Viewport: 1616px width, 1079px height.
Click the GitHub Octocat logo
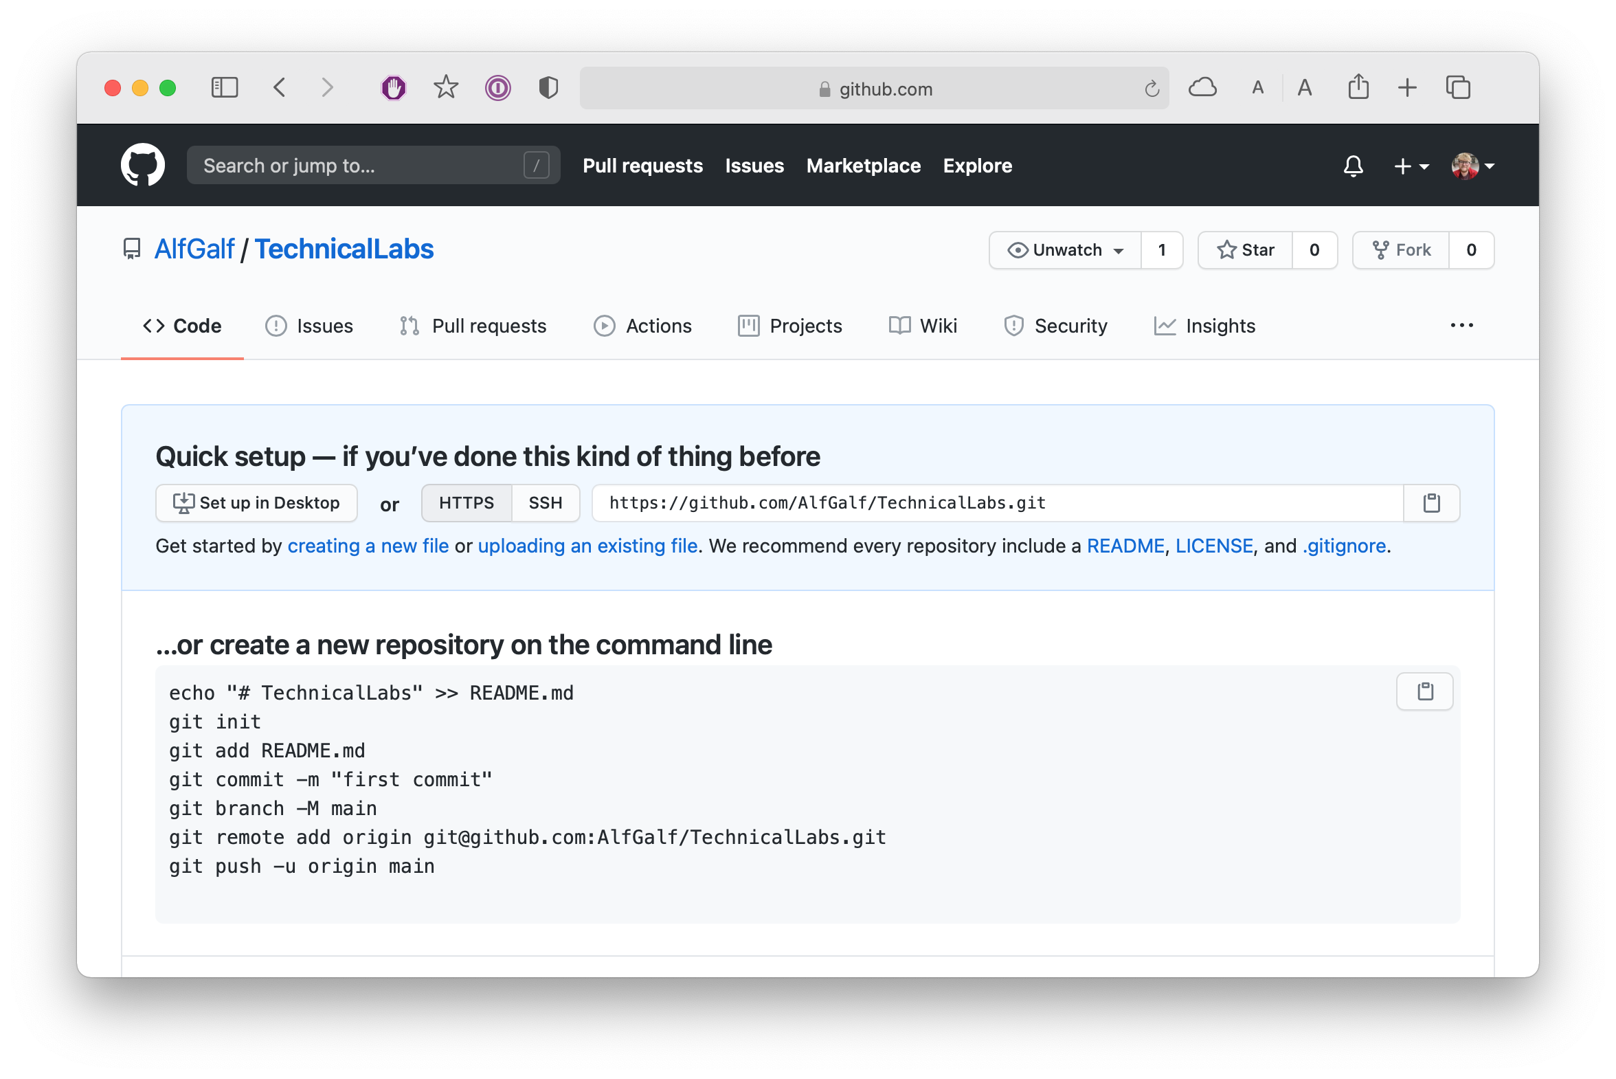point(142,165)
